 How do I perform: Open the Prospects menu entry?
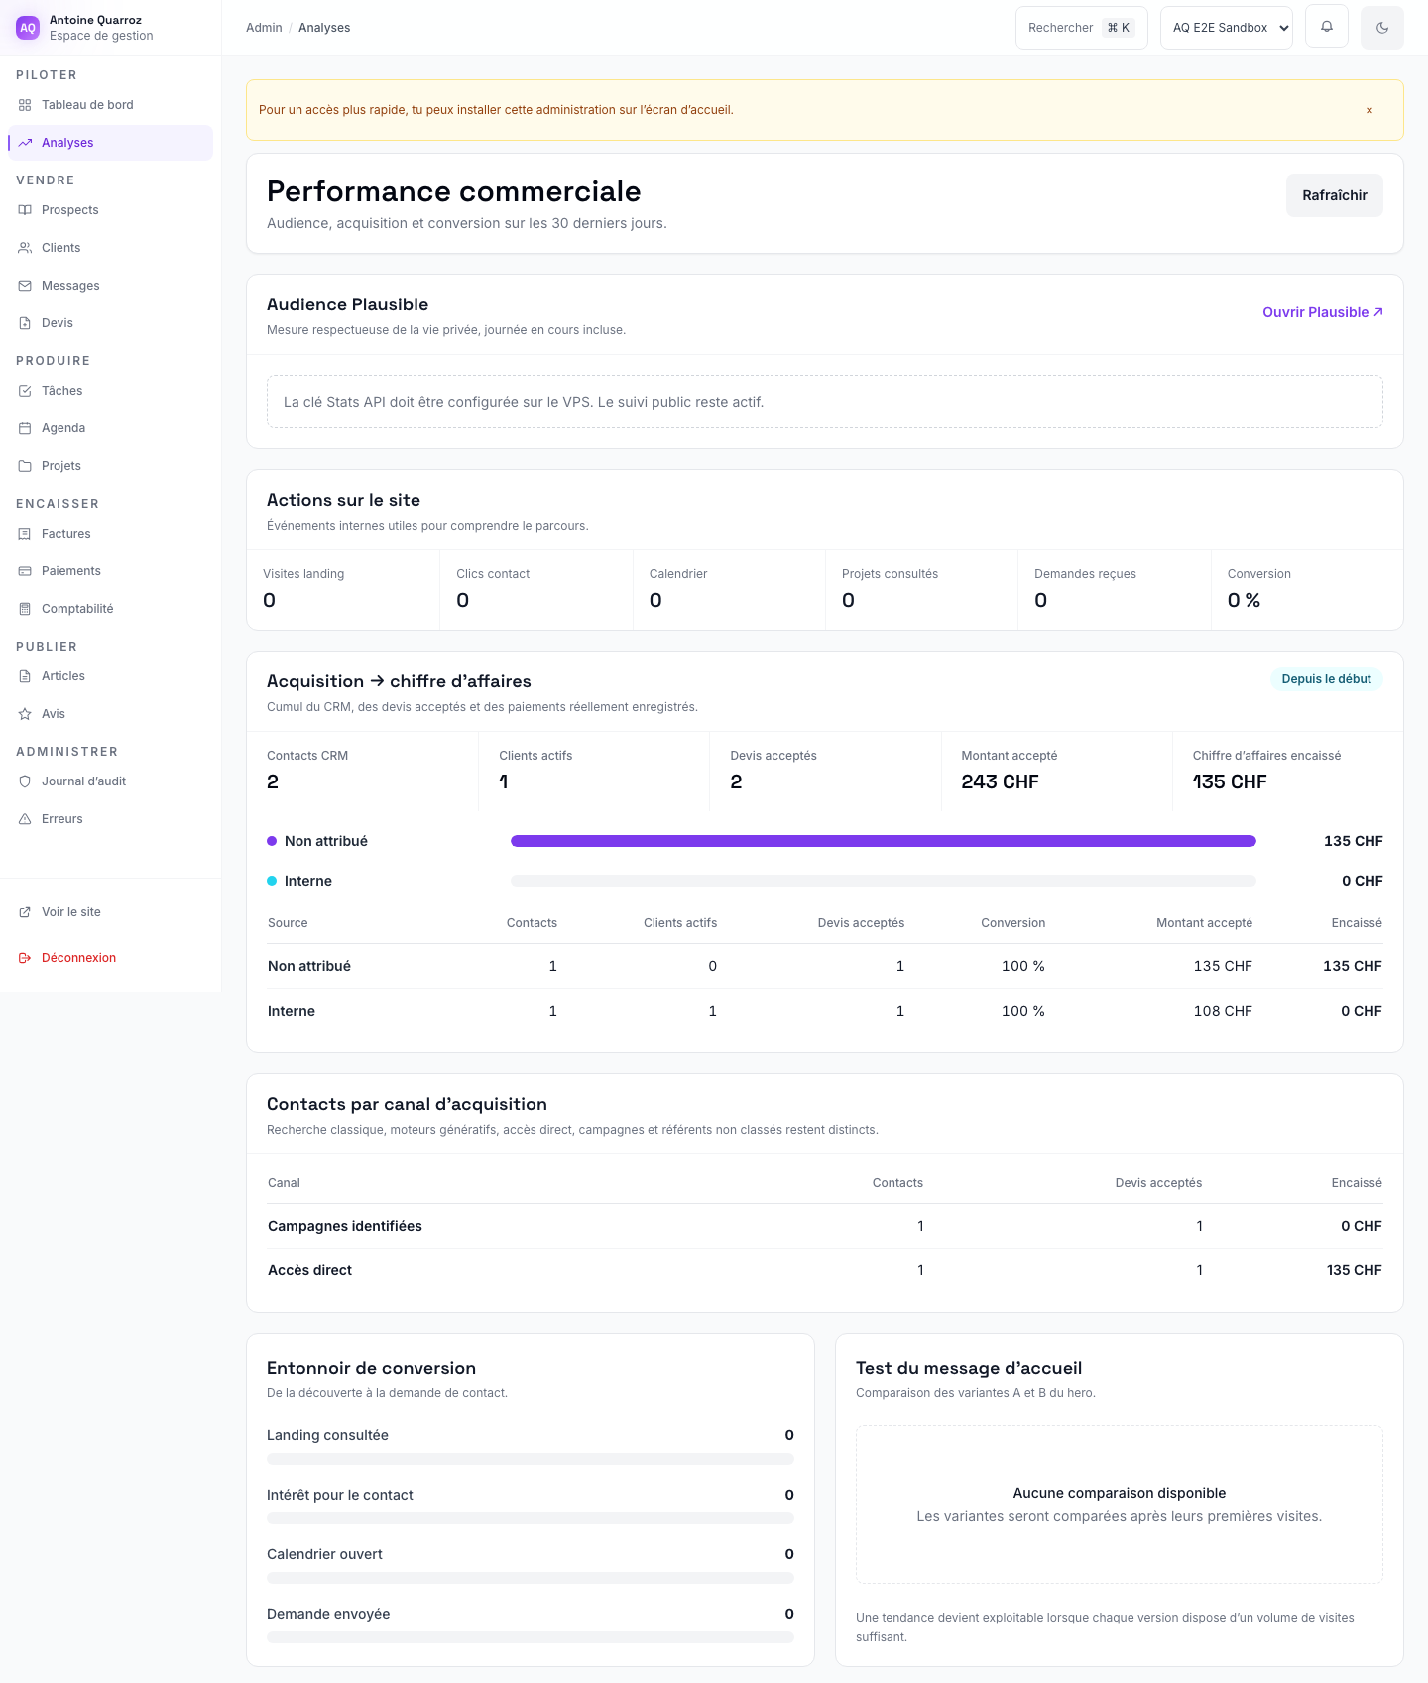coord(110,210)
